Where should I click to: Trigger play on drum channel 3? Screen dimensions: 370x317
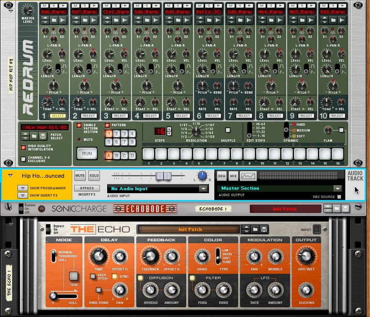pyautogui.click(x=125, y=5)
